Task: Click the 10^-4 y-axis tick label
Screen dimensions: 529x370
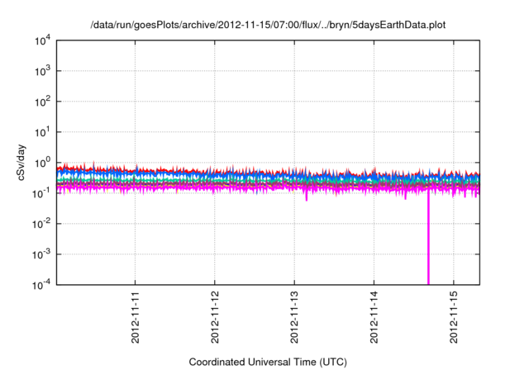Action: (42, 285)
